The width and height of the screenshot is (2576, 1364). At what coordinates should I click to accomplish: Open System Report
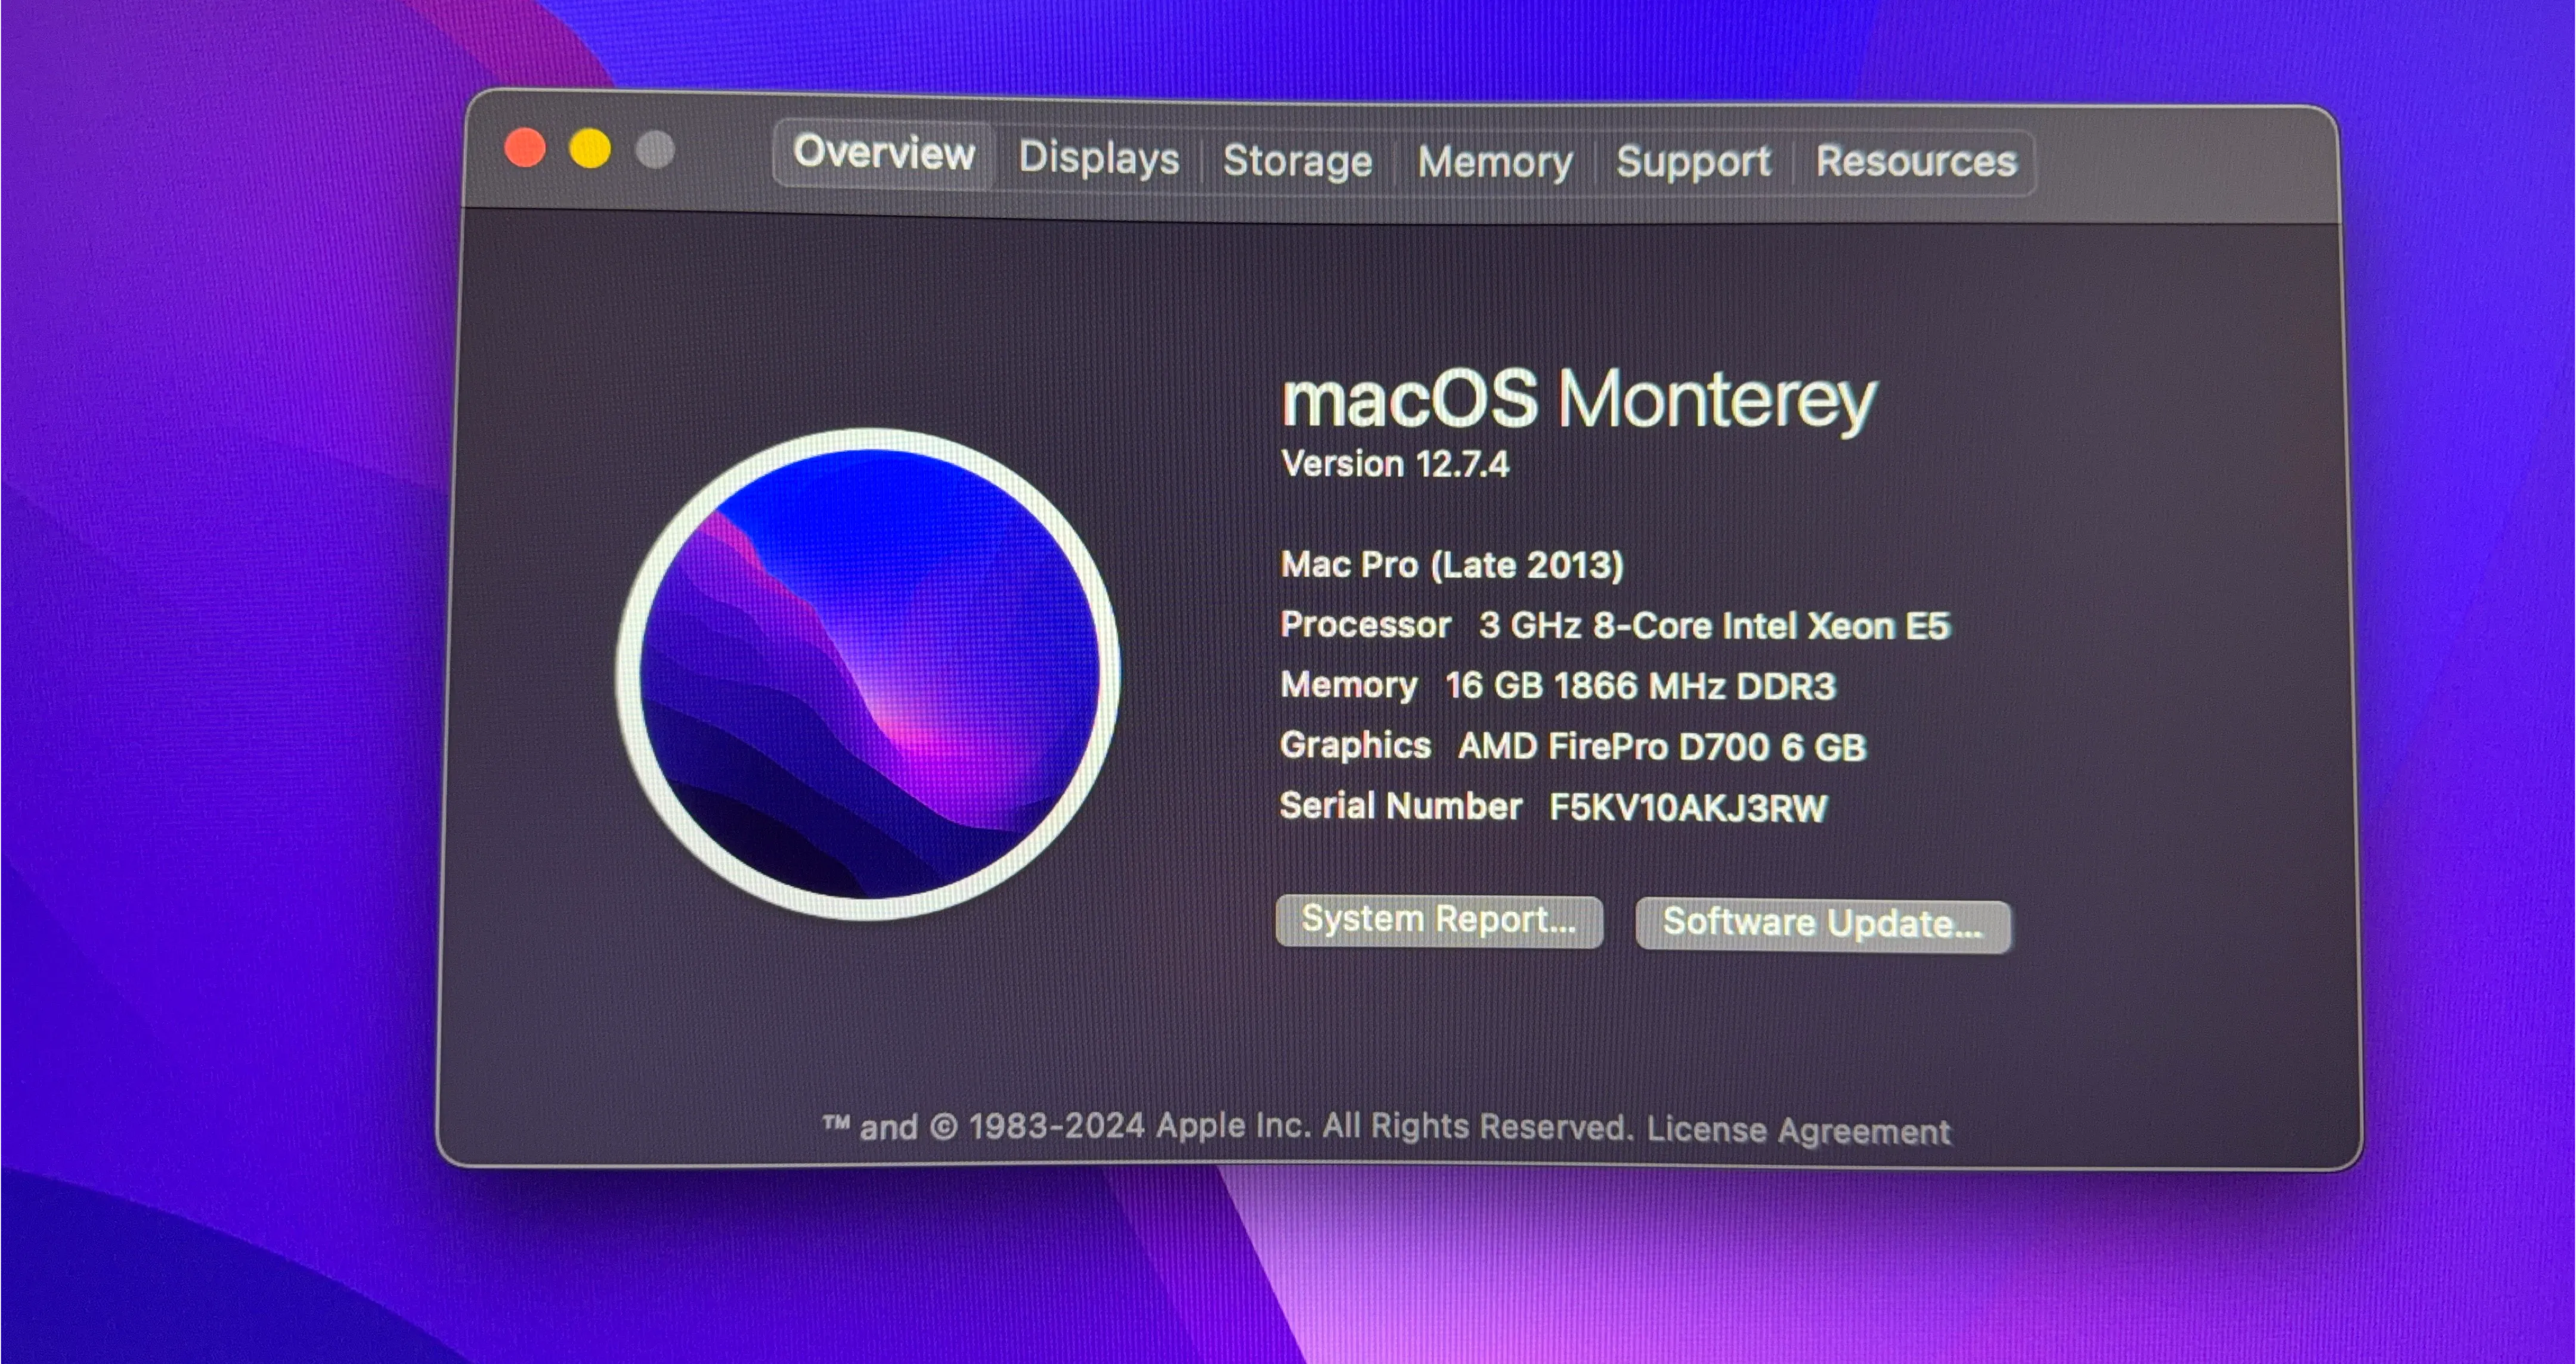point(1438,919)
